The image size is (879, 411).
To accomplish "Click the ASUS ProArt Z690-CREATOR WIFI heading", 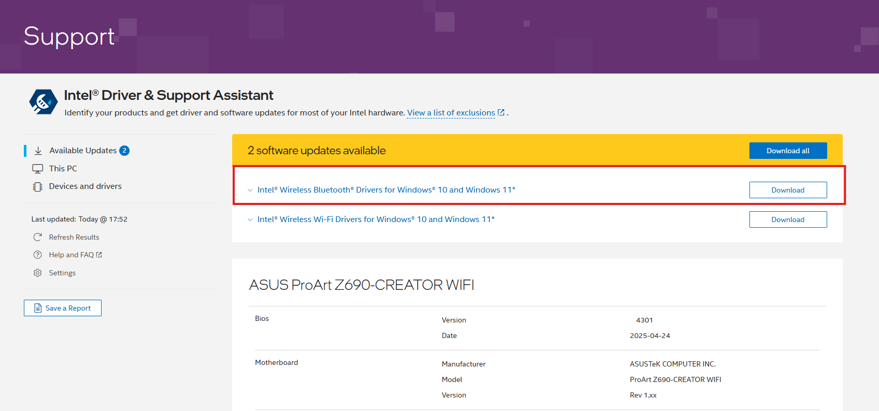I will [361, 285].
